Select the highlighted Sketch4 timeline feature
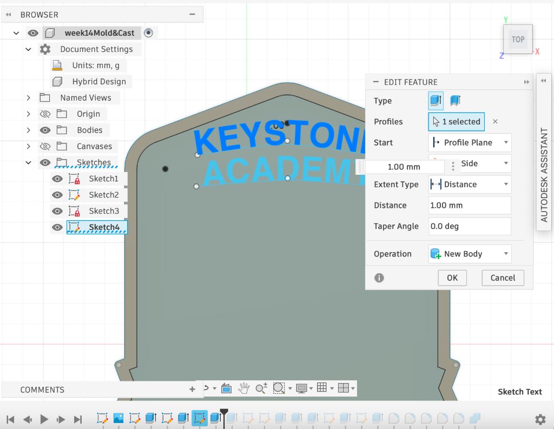Viewport: 554px width, 429px height. (x=200, y=418)
